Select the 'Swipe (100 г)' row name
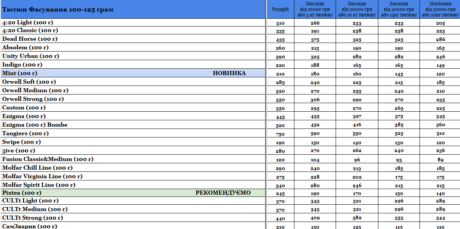 (21, 142)
